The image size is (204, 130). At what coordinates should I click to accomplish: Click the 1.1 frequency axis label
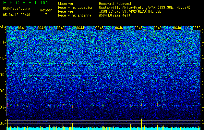click(2, 42)
